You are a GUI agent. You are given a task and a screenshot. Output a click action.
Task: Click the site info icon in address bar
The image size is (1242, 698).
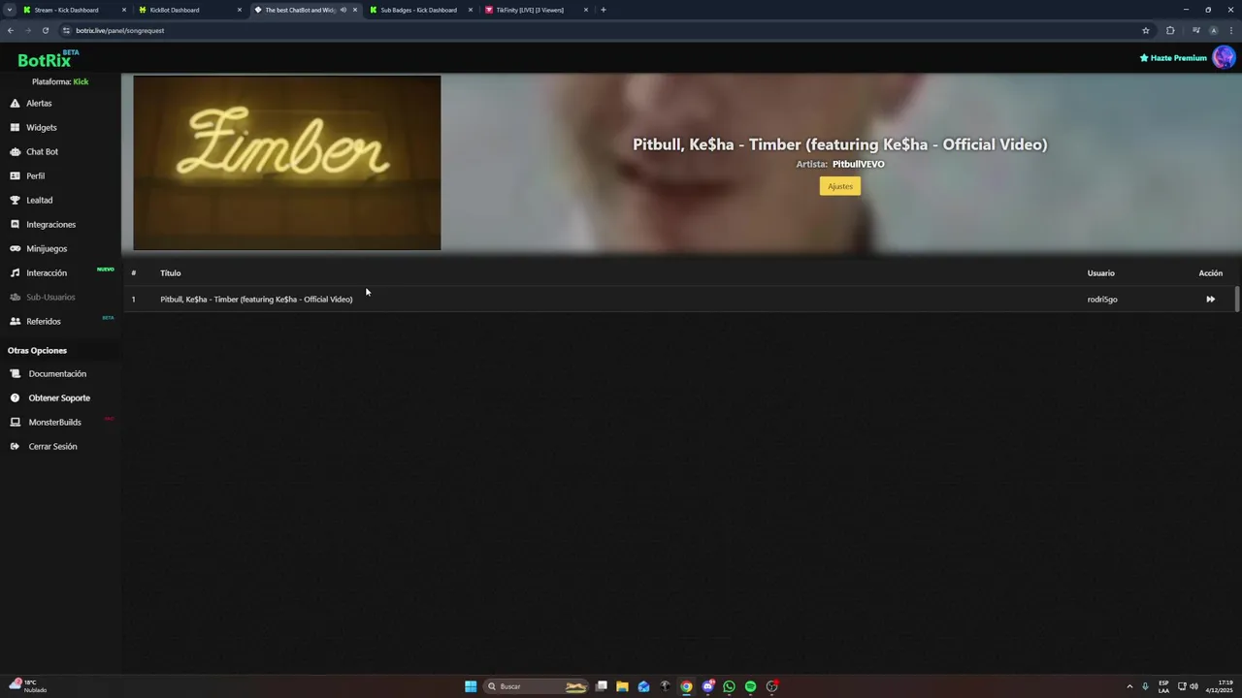(66, 30)
